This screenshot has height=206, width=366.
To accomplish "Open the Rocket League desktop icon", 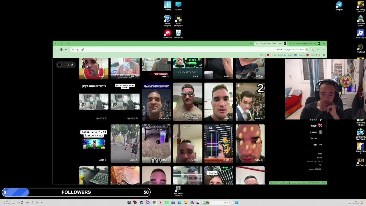I will [168, 21].
